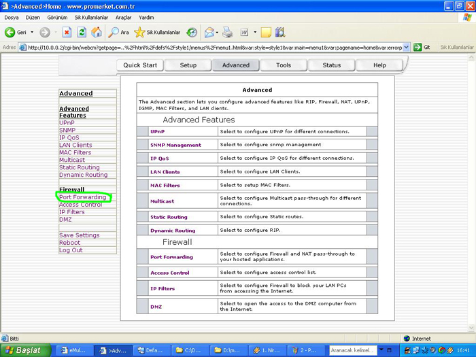
Task: Click the Research books icon in toolbar
Action: pos(280,32)
